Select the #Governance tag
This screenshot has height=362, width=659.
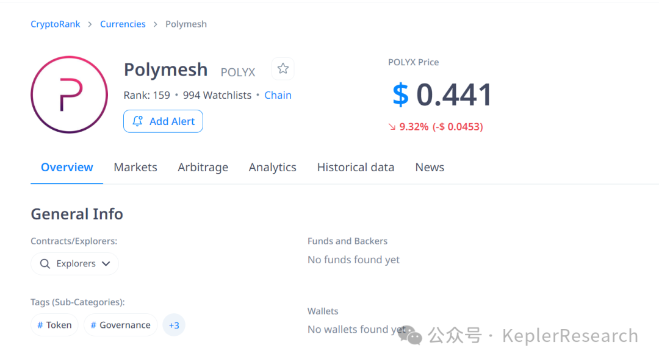pyautogui.click(x=120, y=325)
